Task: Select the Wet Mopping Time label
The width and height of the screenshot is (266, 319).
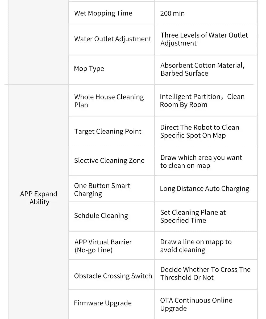Action: [x=103, y=13]
